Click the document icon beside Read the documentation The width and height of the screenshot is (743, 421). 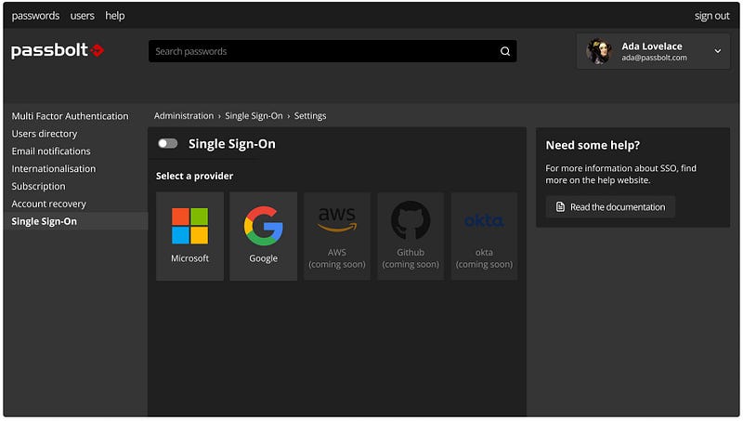click(x=560, y=206)
